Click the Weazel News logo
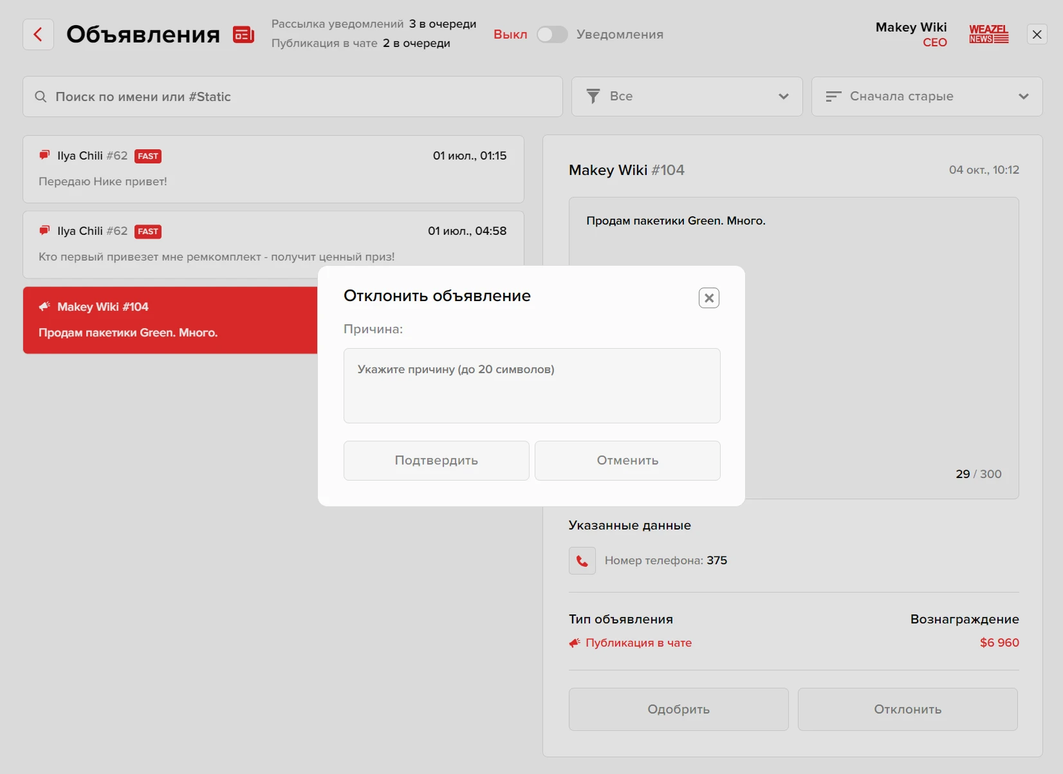The height and width of the screenshot is (774, 1063). [988, 34]
